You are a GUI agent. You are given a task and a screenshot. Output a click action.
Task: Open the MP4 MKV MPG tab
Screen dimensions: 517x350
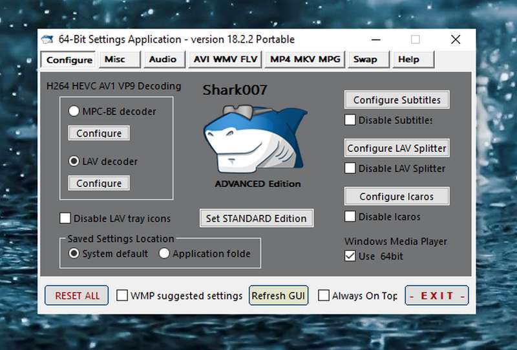(305, 60)
